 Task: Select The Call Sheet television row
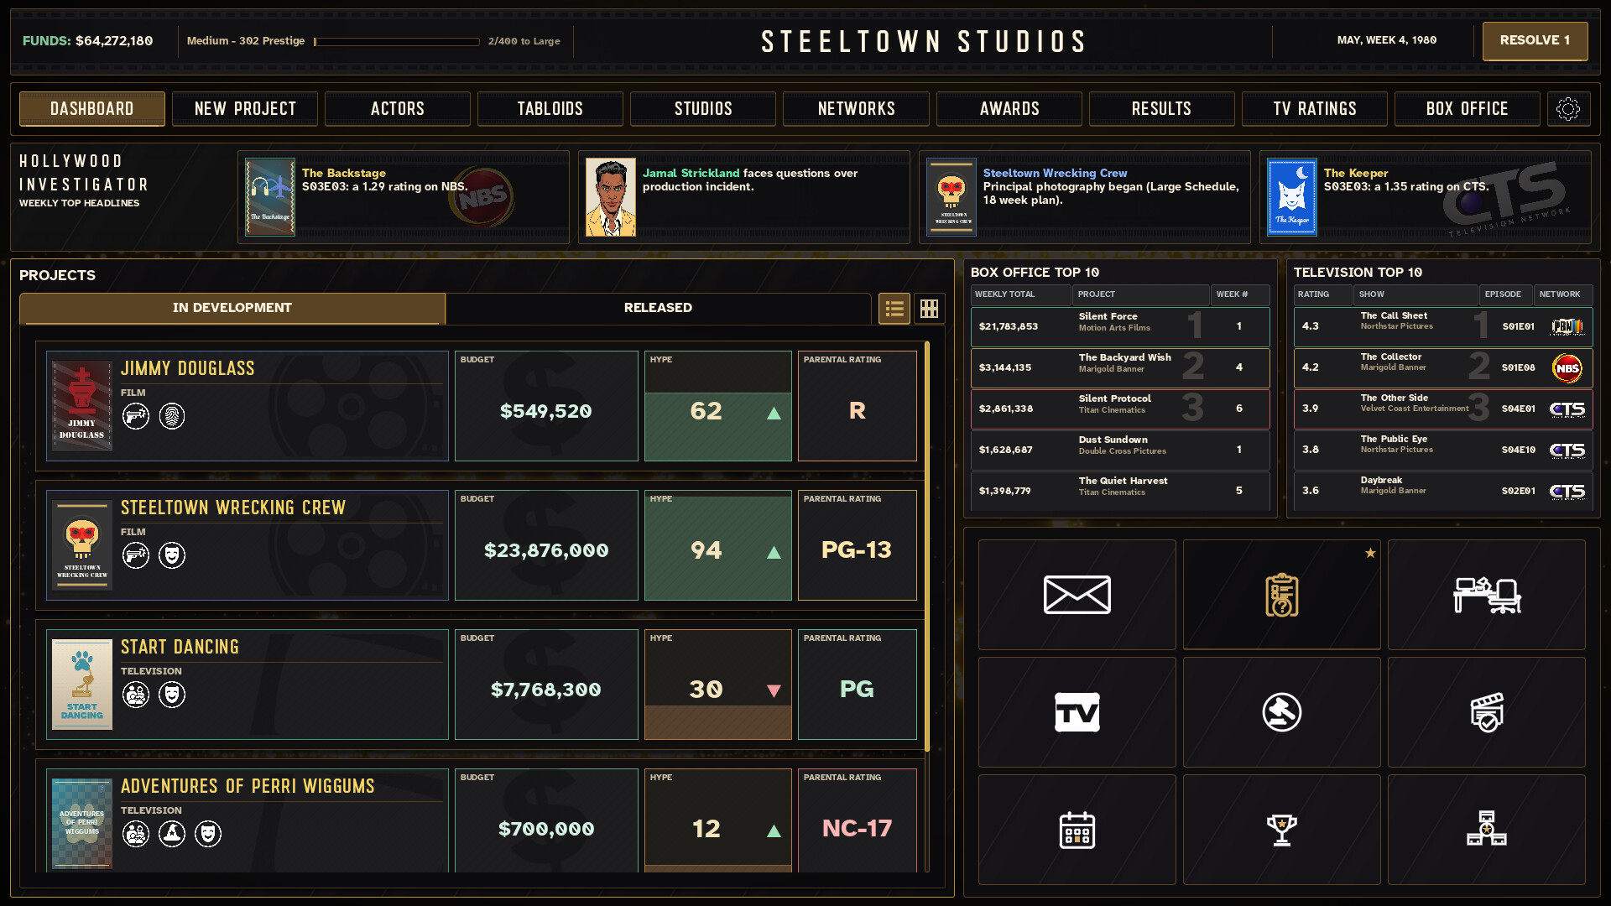[1443, 326]
